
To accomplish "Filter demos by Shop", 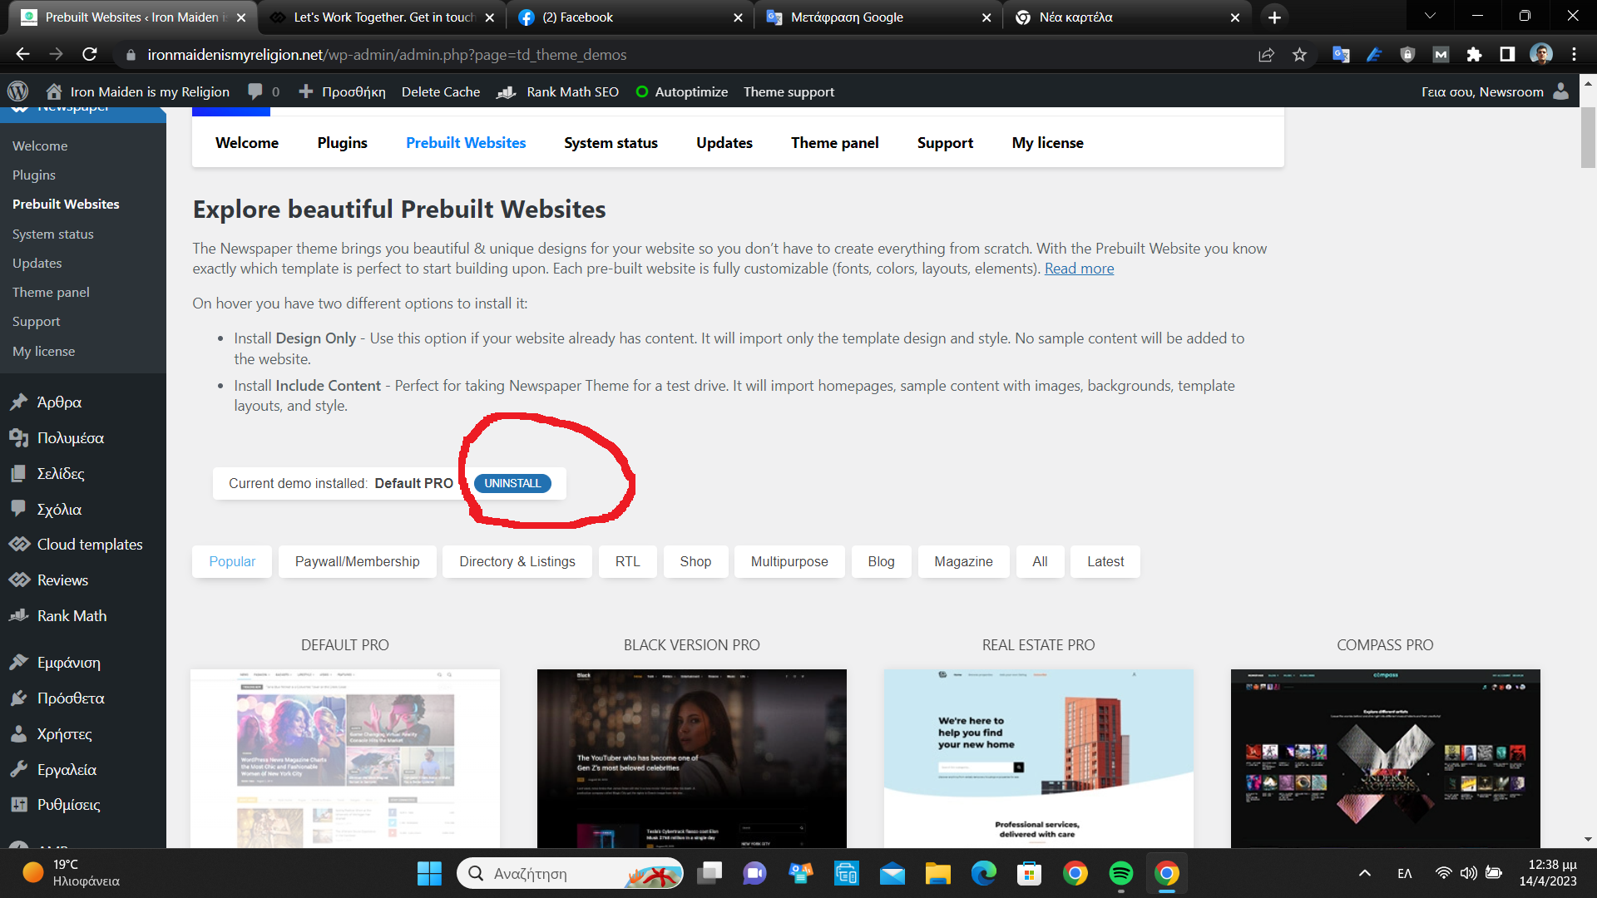I will point(695,561).
